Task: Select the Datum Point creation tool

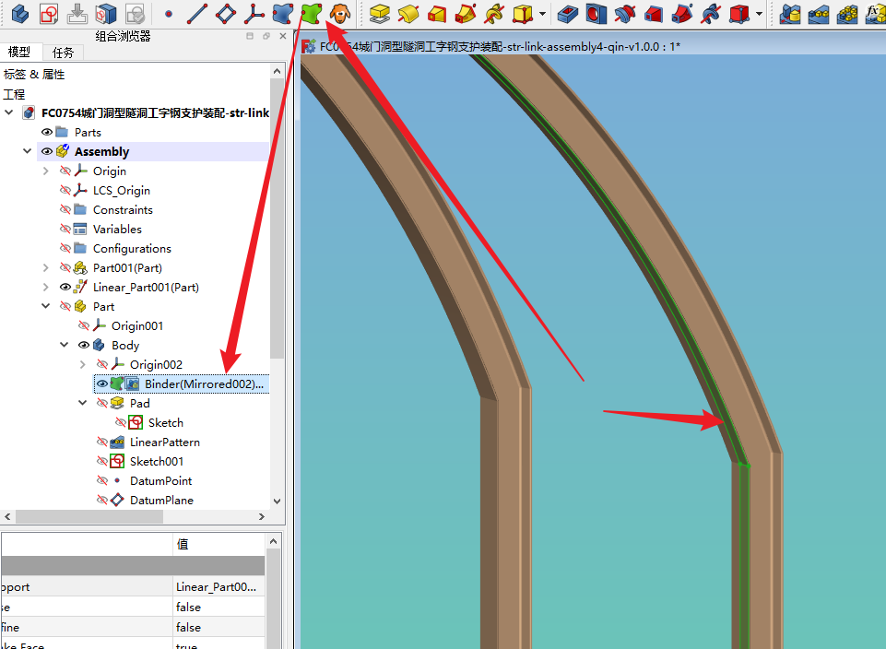Action: click(x=168, y=14)
